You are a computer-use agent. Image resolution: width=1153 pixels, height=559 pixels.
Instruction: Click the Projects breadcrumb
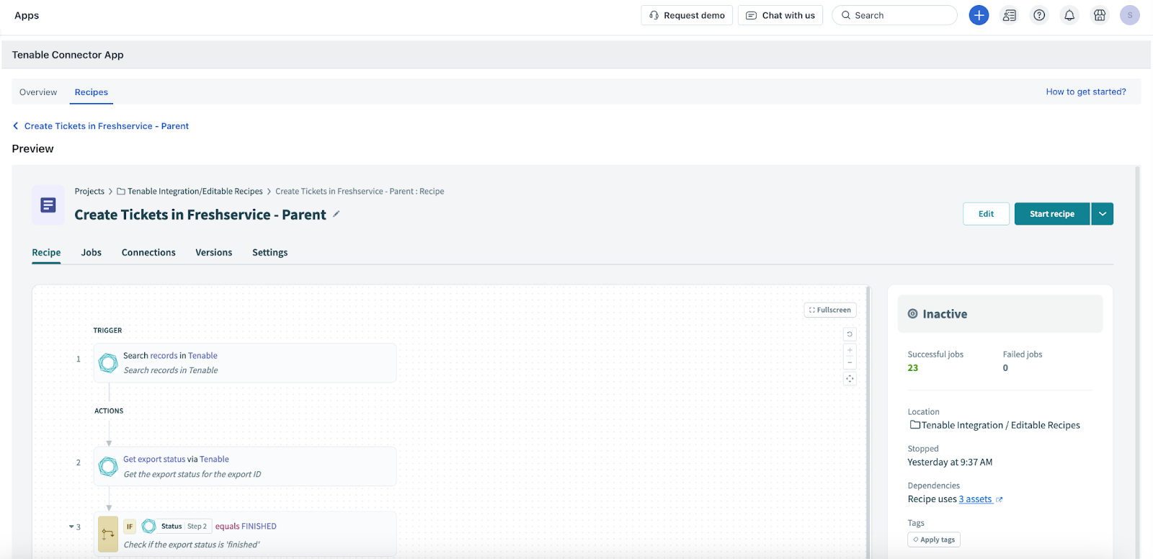(x=89, y=192)
